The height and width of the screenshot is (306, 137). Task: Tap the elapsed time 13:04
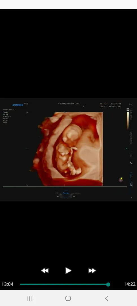pos(7,284)
